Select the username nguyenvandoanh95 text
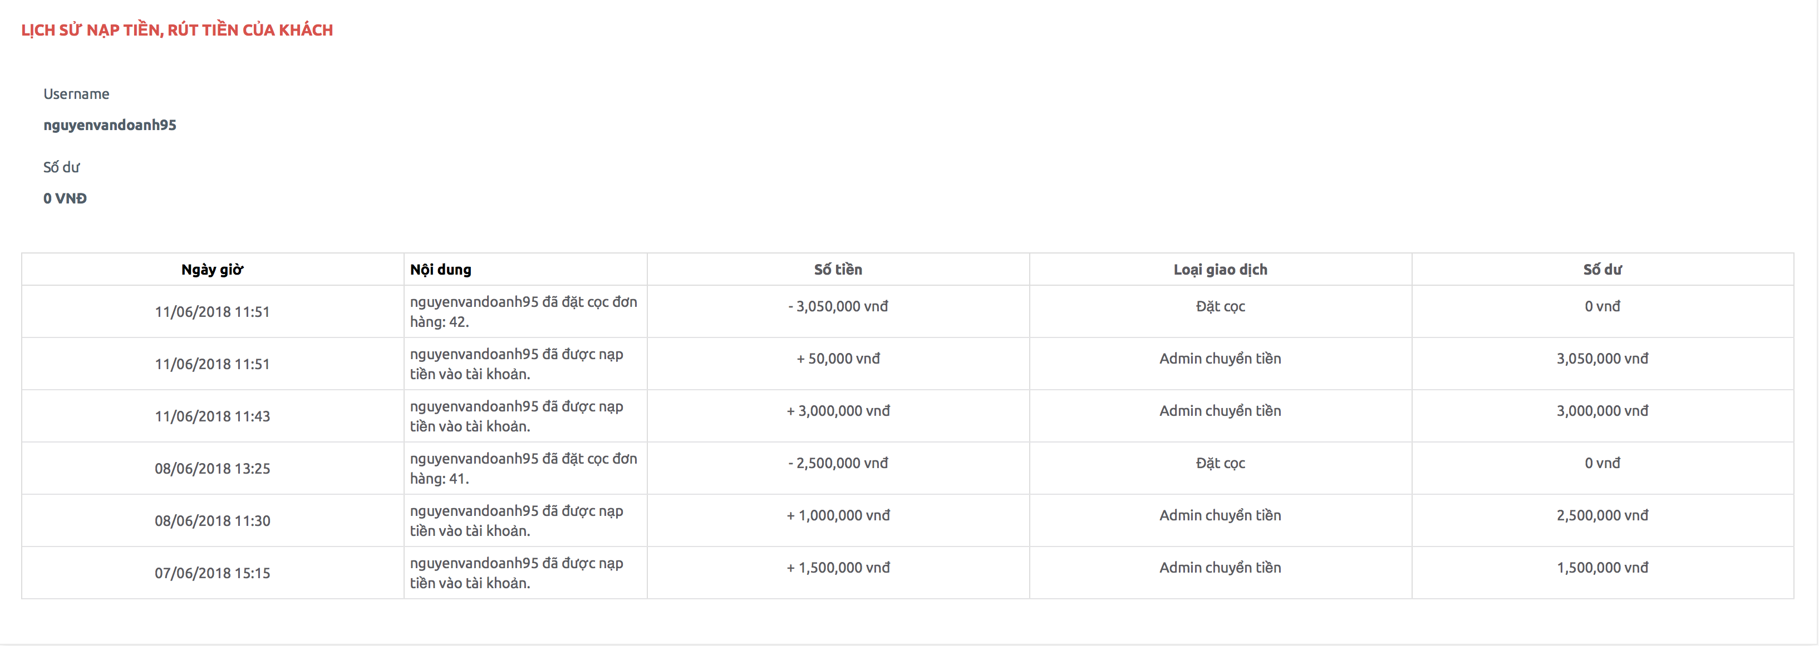Viewport: 1819px width, 646px height. [110, 125]
